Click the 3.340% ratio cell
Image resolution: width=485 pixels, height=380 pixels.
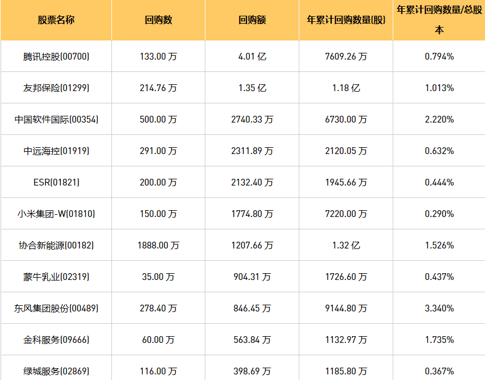[439, 308]
